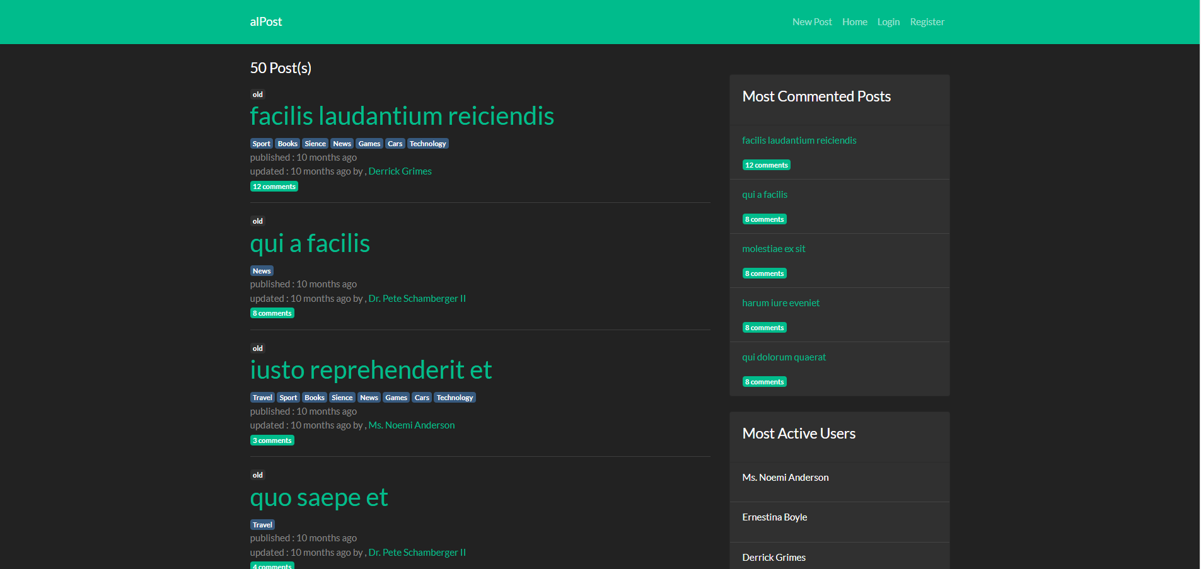Open author Ms. Noemi Anderson link in post
1201x569 pixels.
pos(412,425)
